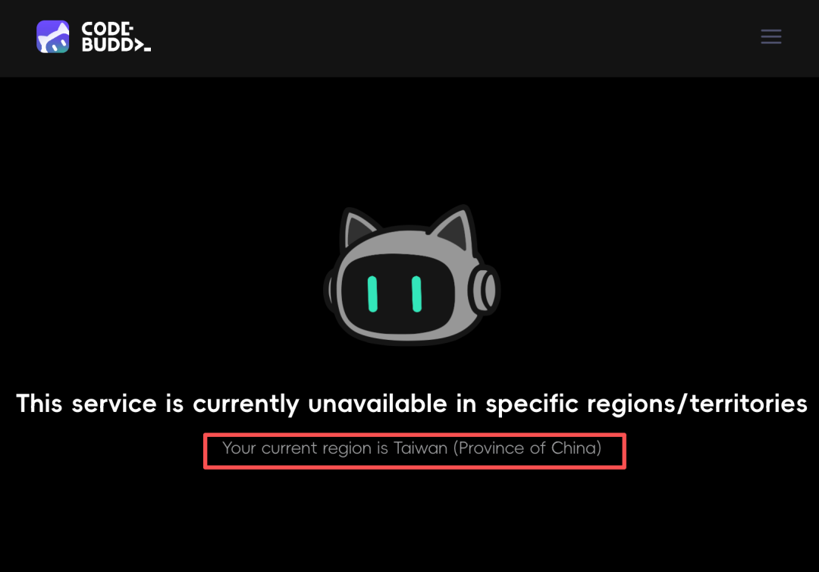Click the 'CODE' line of the wordmark
Image resolution: width=819 pixels, height=572 pixels.
coord(108,29)
